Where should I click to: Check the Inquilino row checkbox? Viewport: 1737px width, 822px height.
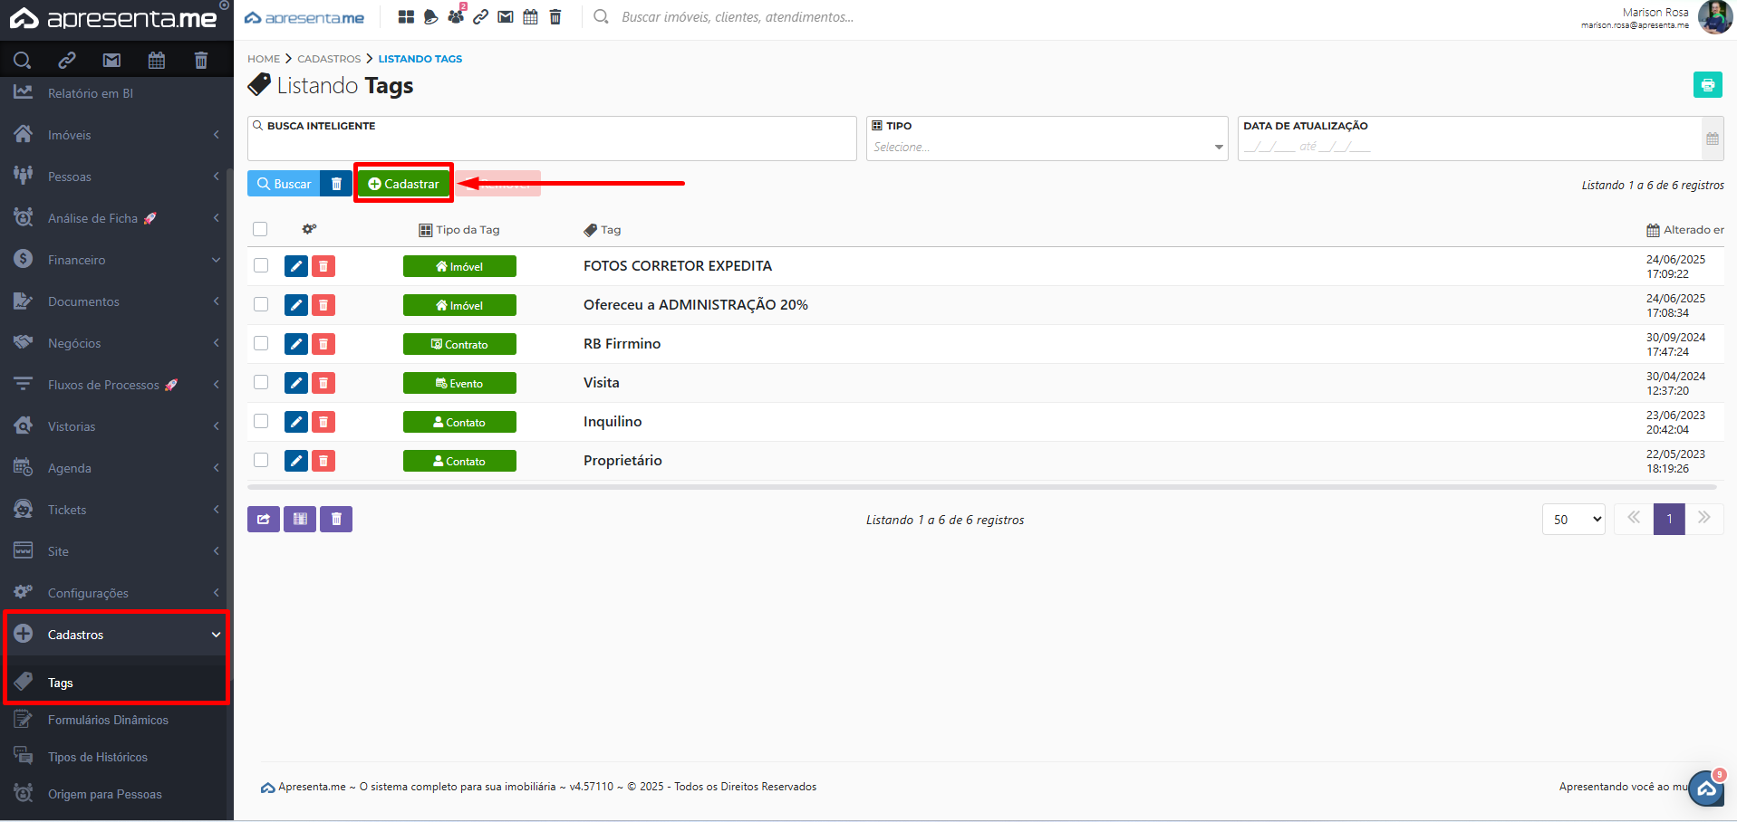(261, 421)
